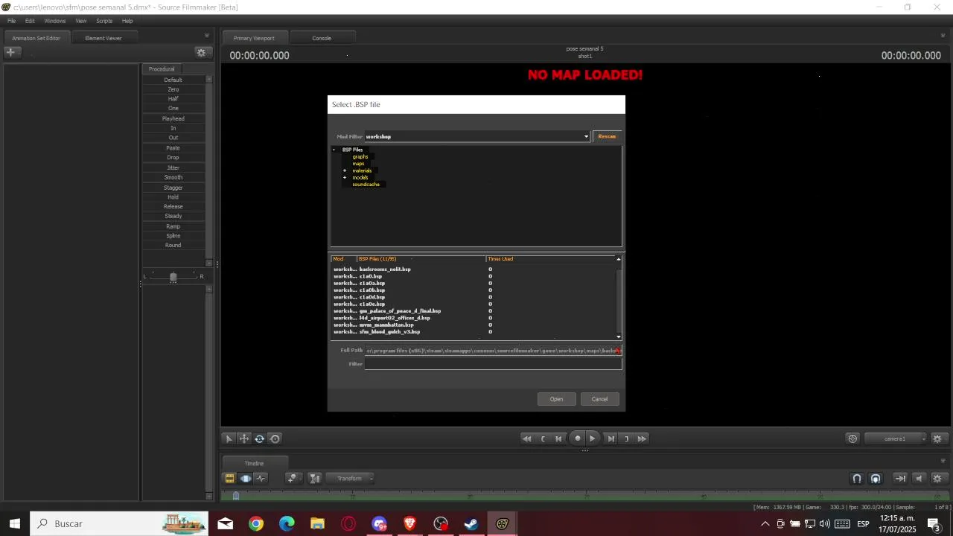The height and width of the screenshot is (536, 953).
Task: Click the next frame bracket control
Action: [x=627, y=438]
